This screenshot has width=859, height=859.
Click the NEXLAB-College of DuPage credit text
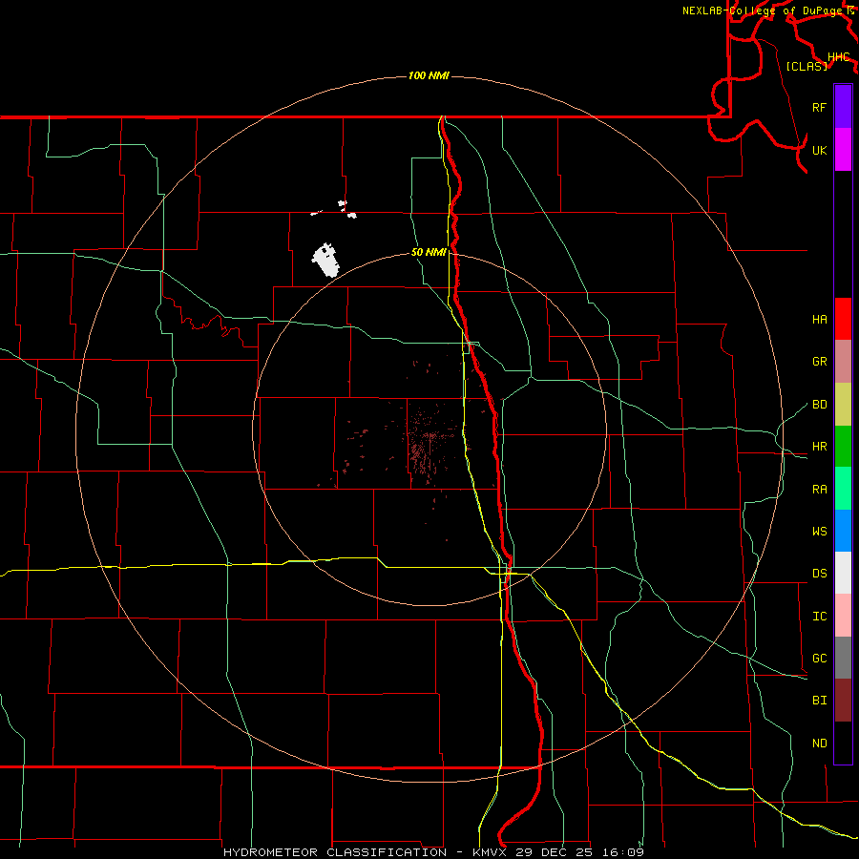click(762, 10)
